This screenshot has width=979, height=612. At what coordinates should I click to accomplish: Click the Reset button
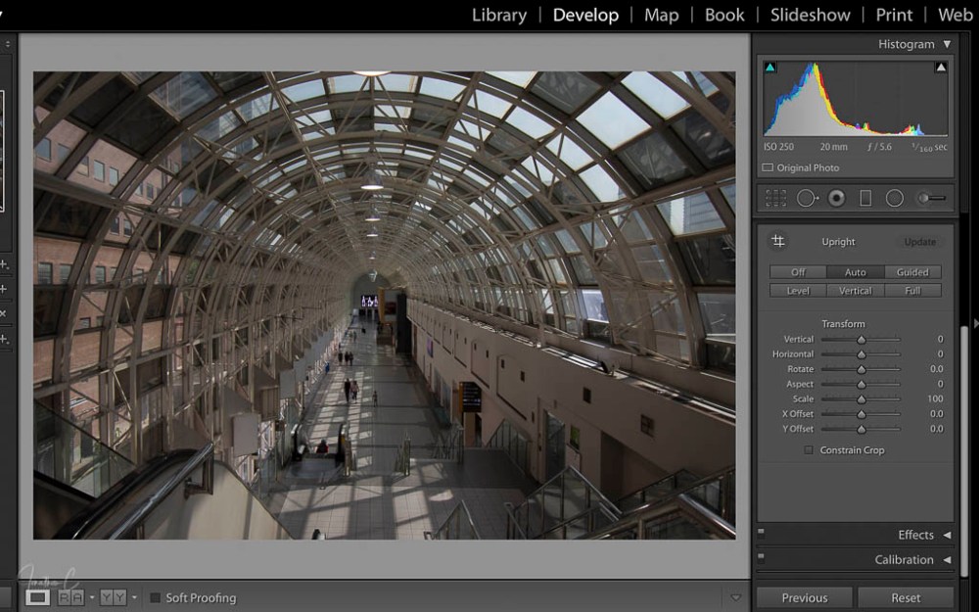[906, 597]
